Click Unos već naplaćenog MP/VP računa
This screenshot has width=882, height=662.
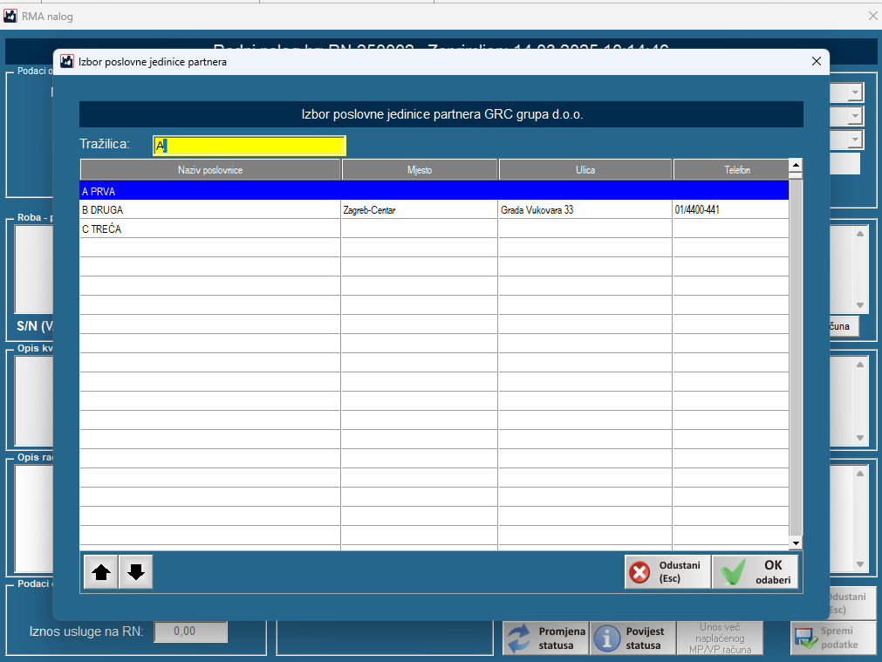point(720,638)
